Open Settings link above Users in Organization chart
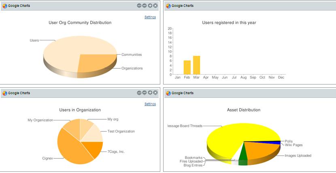 150,104
